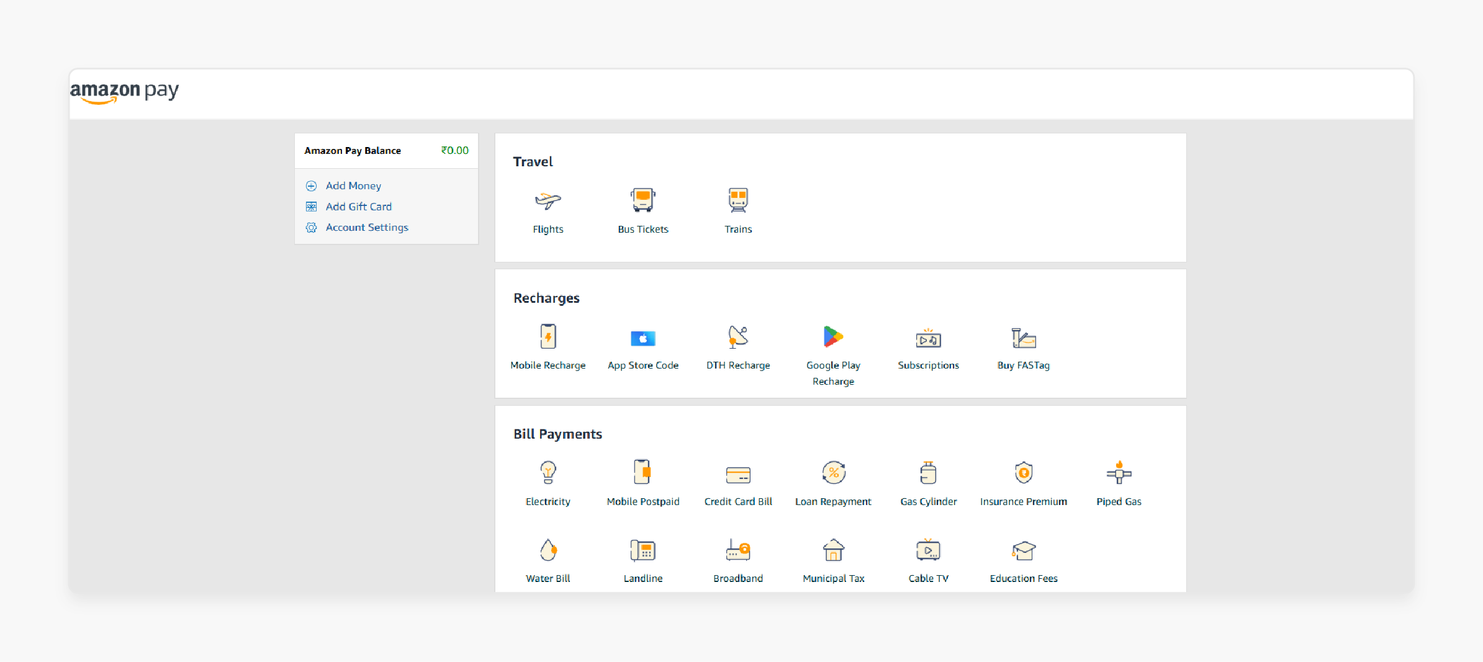Screen dimensions: 1483x662
Task: Choose the Credit Card Bill icon
Action: tap(738, 475)
